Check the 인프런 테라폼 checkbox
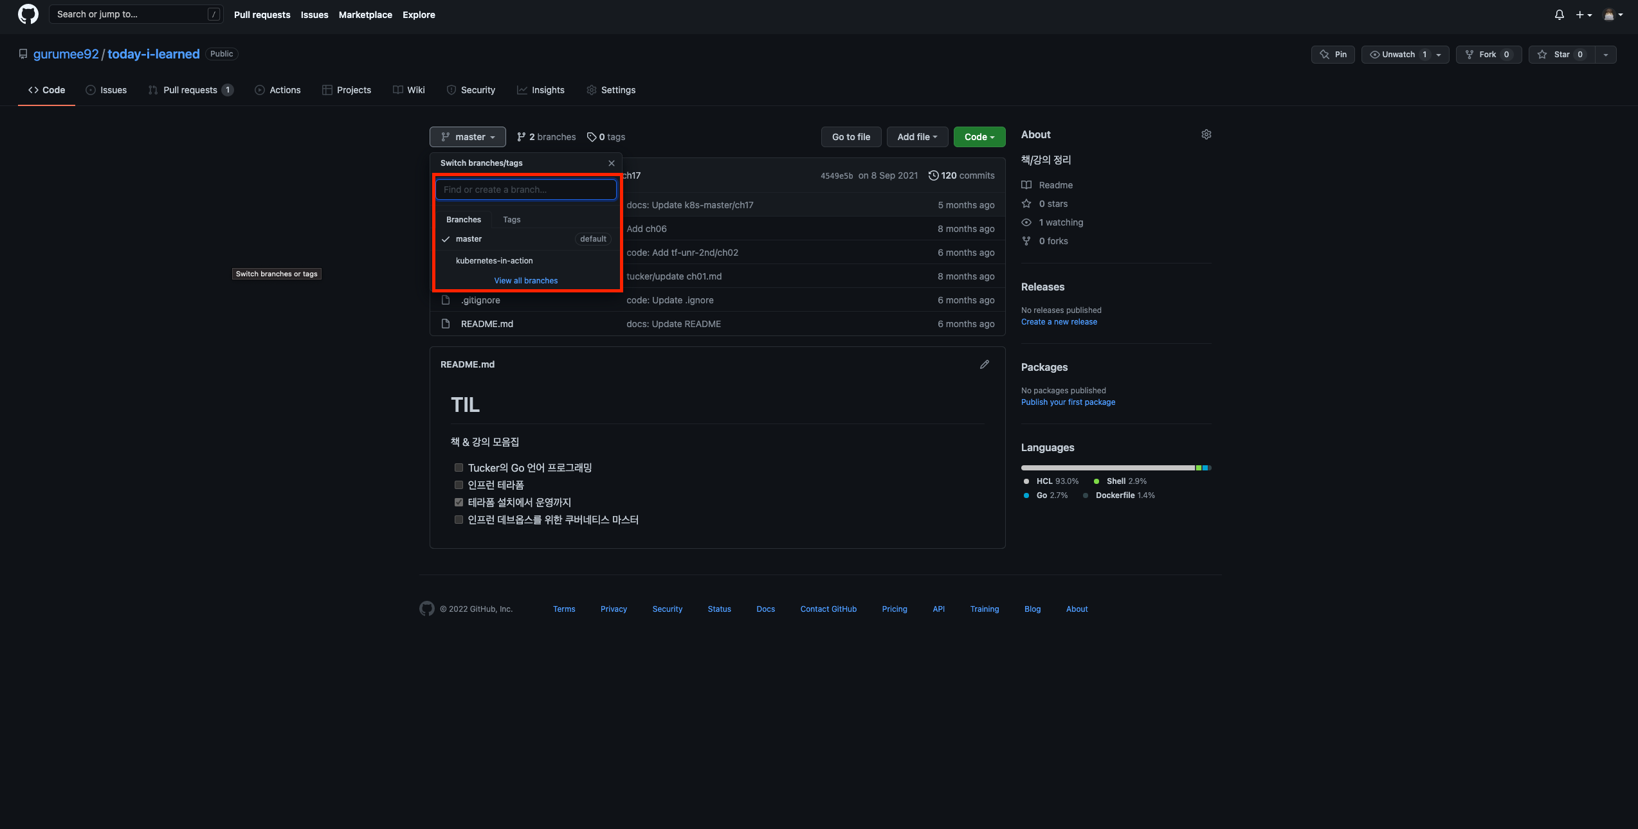 pos(459,485)
